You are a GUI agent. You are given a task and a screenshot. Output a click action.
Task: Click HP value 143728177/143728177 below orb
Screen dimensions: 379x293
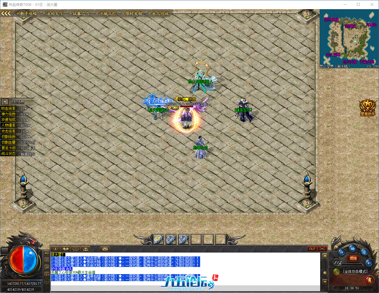[x=24, y=284]
